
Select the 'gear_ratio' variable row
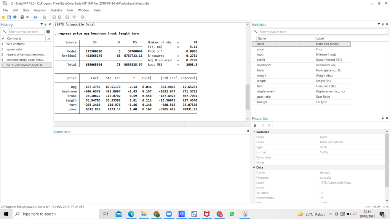[301, 97]
